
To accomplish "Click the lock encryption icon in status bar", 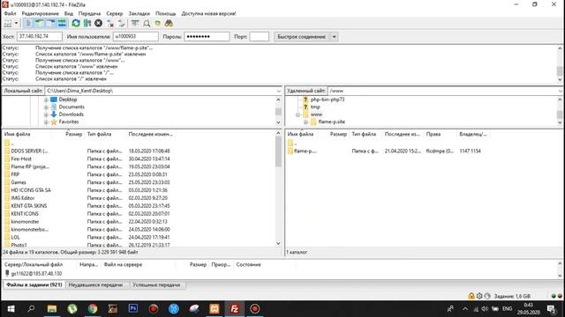I will coord(471,296).
